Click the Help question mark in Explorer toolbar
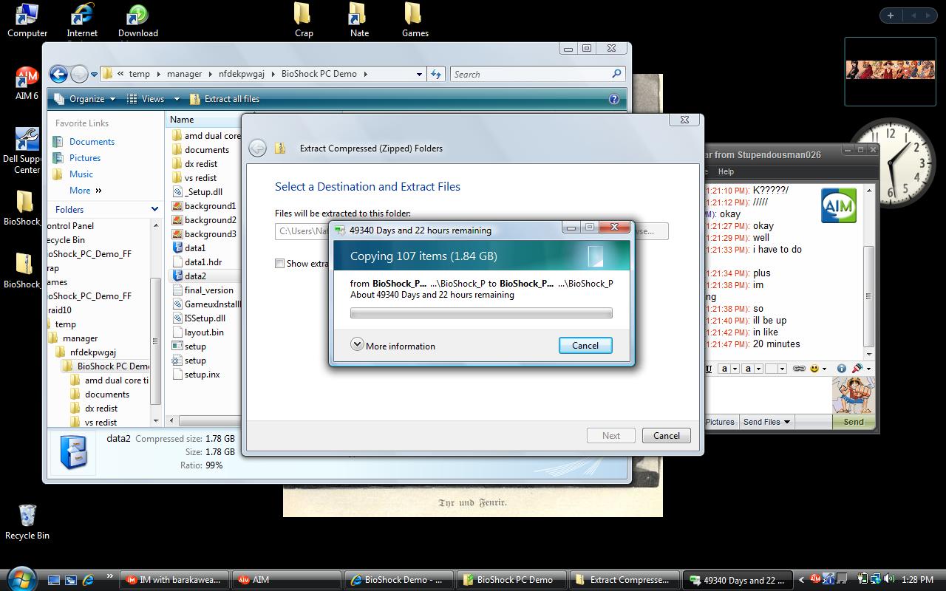This screenshot has height=591, width=946. [613, 99]
